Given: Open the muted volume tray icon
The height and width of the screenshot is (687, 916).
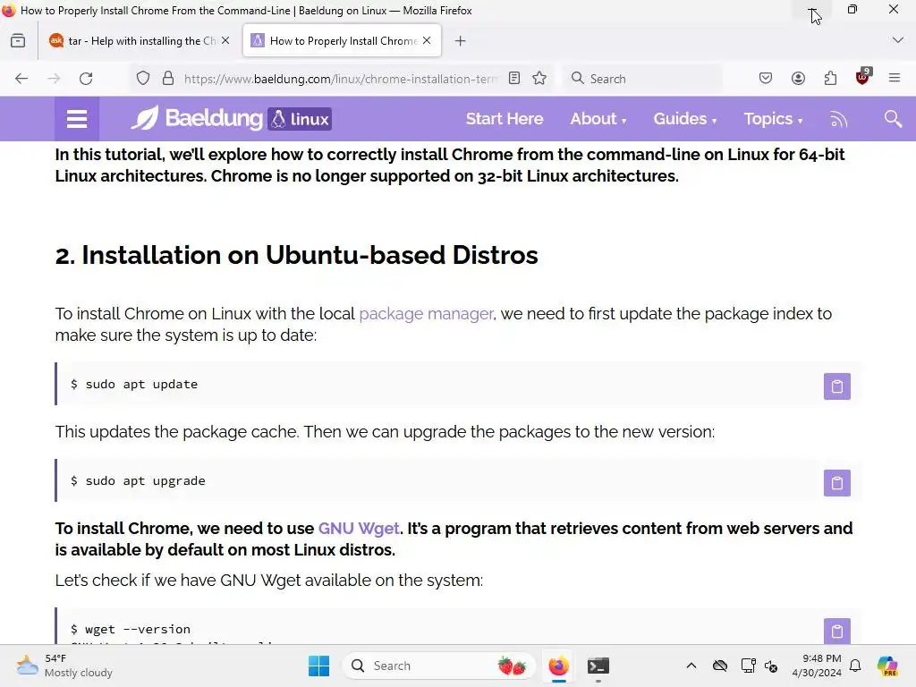Looking at the screenshot, I should 771,666.
